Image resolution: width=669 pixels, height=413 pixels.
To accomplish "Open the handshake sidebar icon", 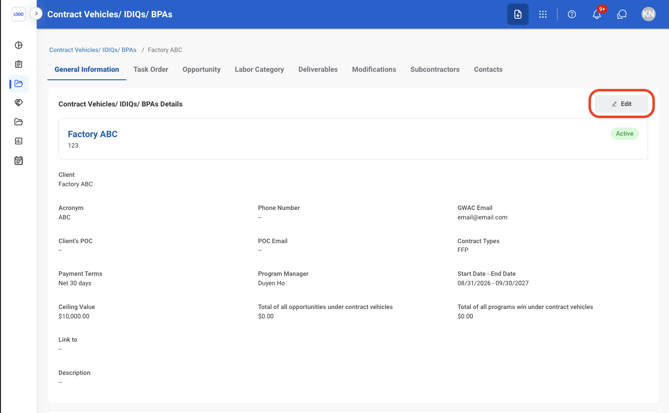I will [18, 103].
